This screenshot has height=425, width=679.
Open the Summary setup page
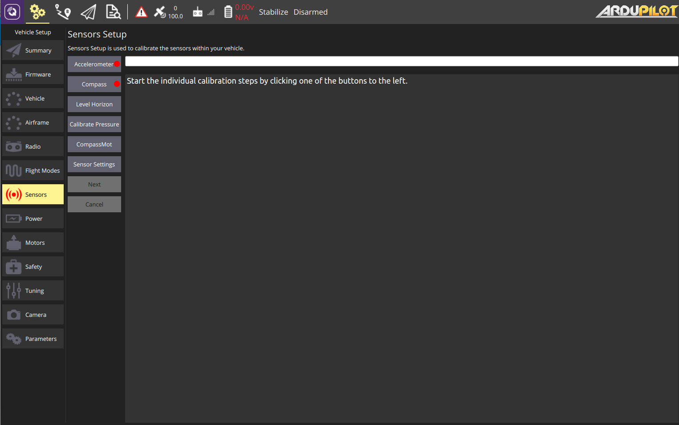pyautogui.click(x=33, y=50)
